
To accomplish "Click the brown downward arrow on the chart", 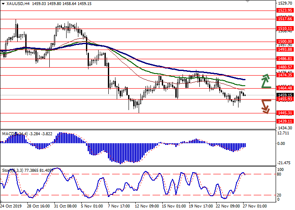I will (x=265, y=106).
